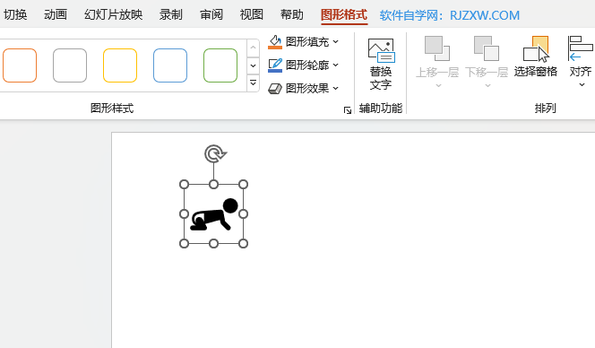Click the 替换文字 alt text button

click(x=381, y=64)
